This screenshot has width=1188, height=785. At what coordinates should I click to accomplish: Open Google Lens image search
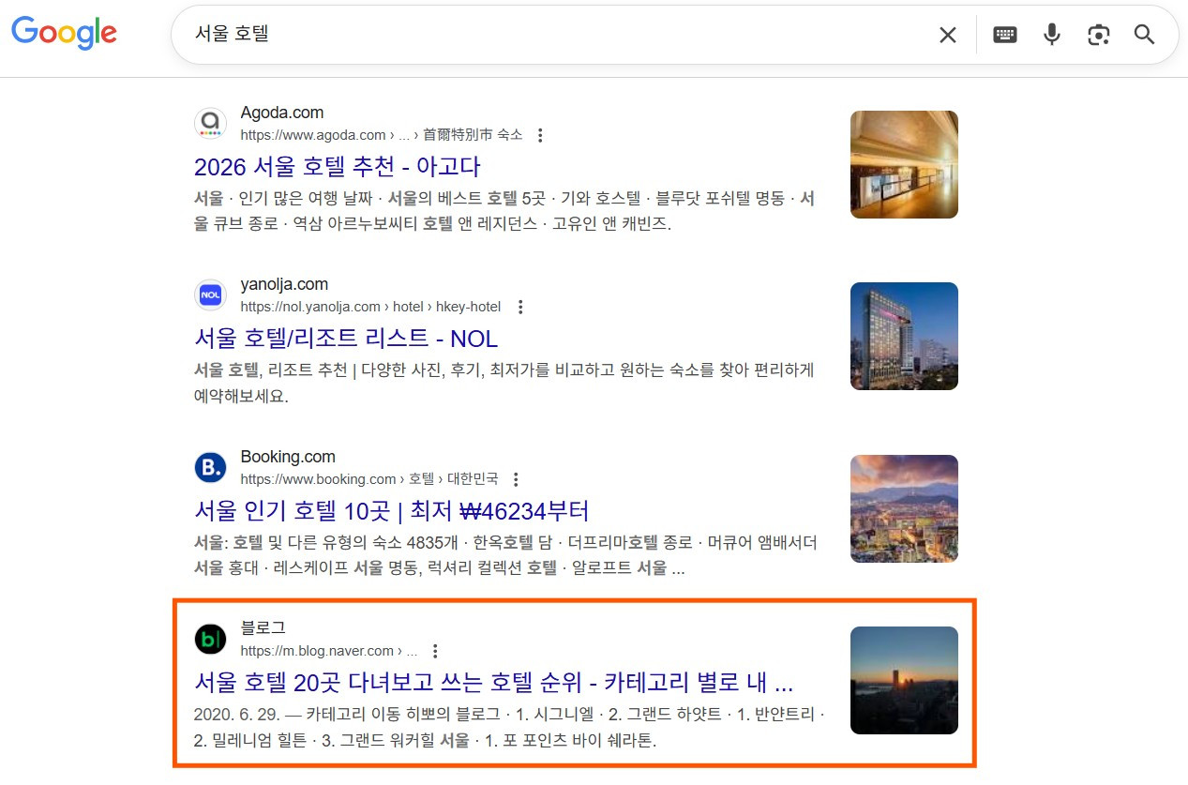(1098, 35)
